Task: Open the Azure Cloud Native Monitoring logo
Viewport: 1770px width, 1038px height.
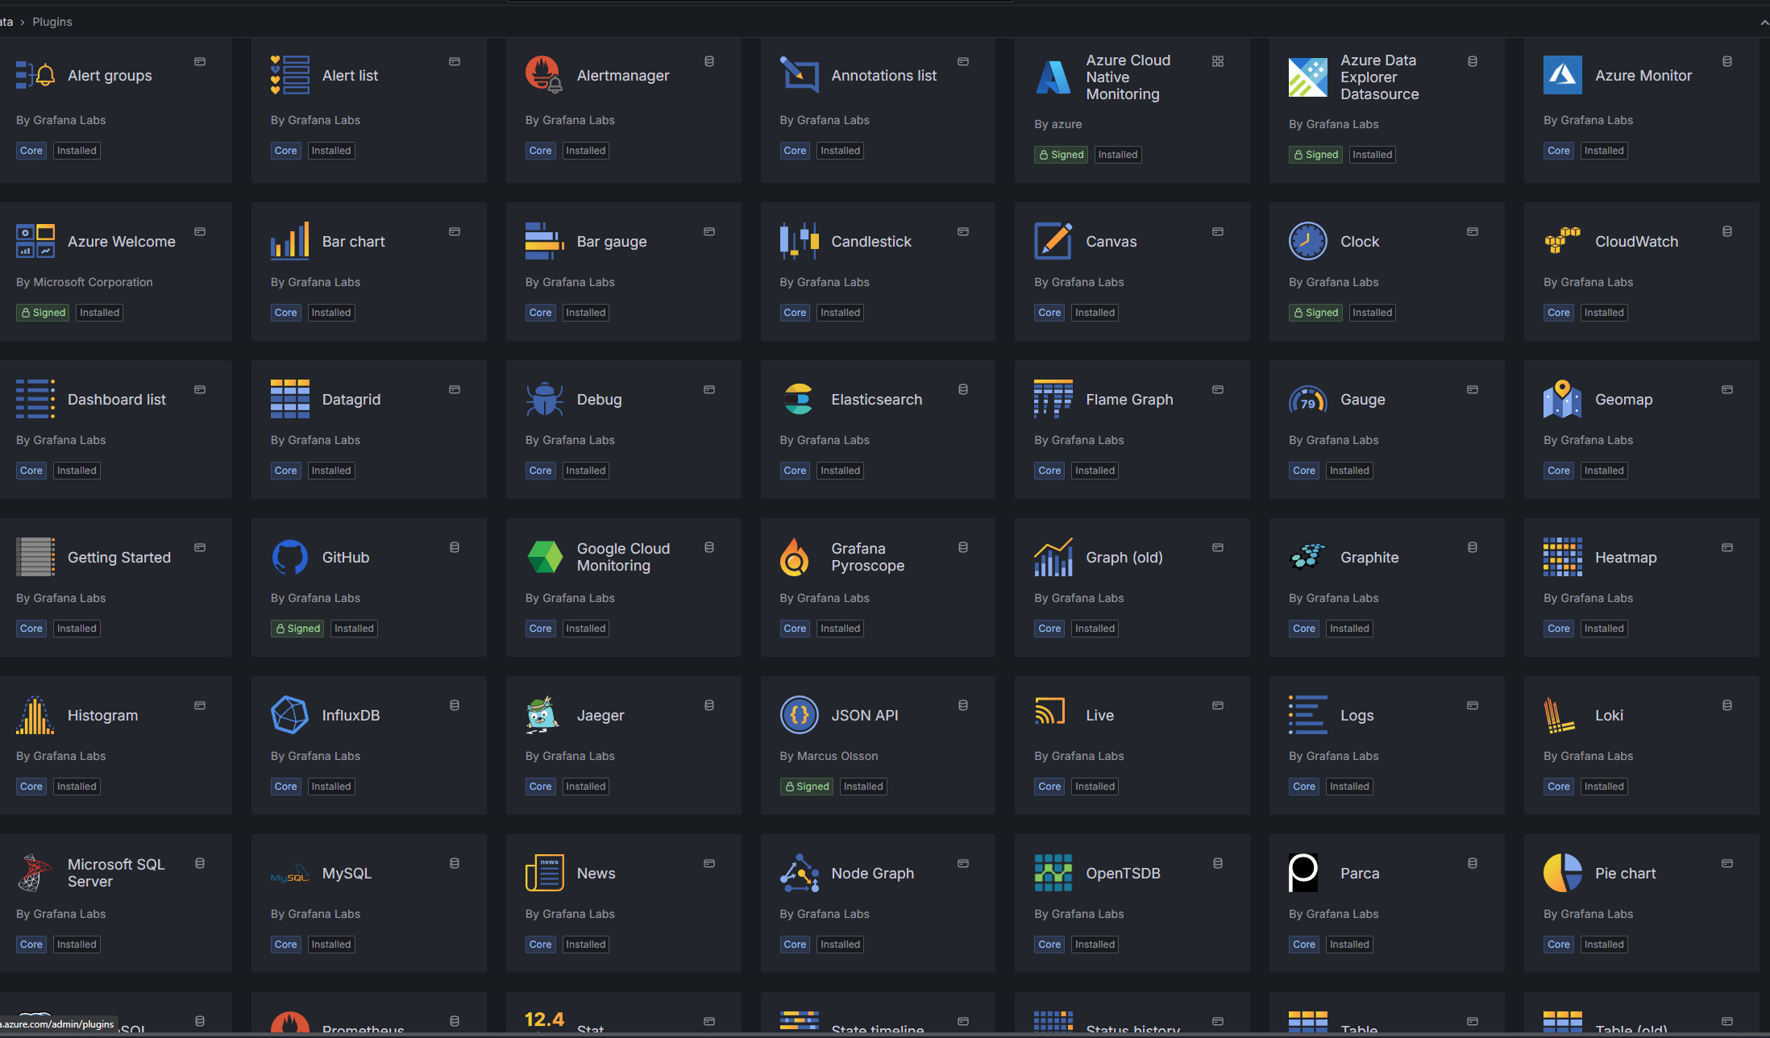Action: click(1053, 77)
